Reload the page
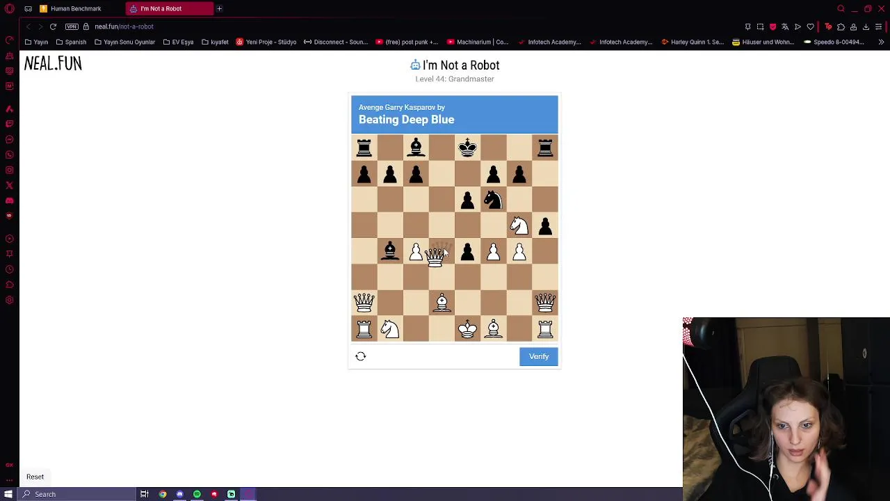The width and height of the screenshot is (890, 501). point(53,26)
